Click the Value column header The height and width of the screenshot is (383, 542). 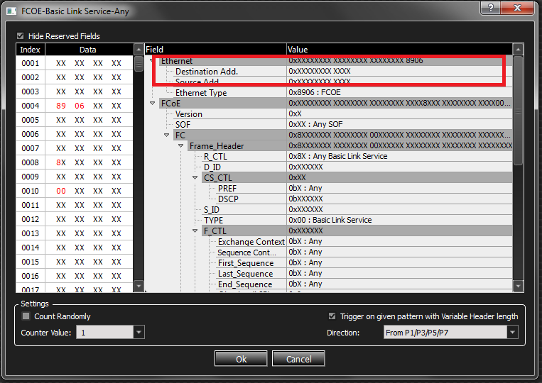pos(400,50)
